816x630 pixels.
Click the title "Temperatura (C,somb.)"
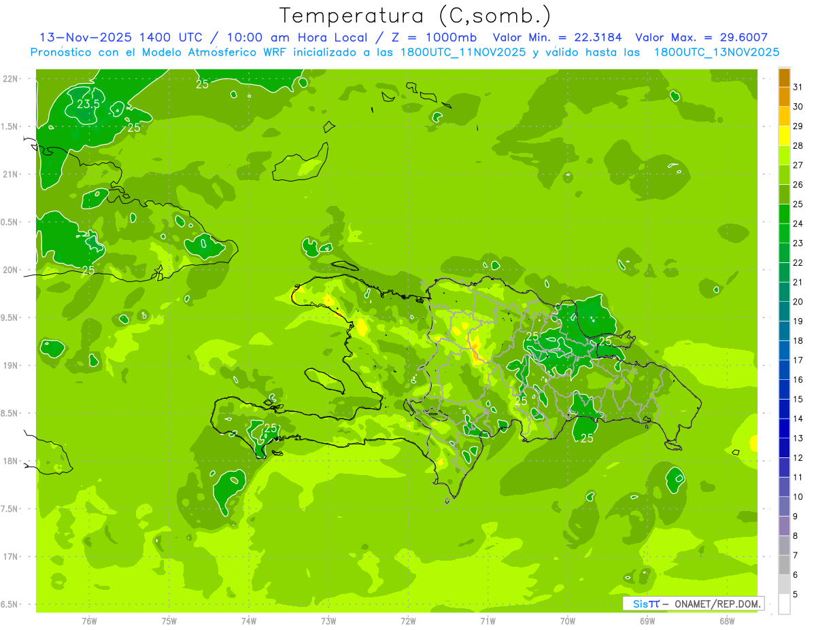[x=415, y=16]
